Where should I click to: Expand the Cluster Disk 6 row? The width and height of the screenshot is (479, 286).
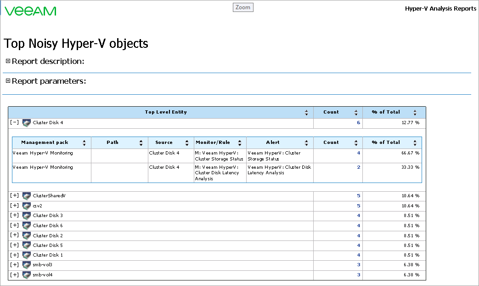point(14,225)
